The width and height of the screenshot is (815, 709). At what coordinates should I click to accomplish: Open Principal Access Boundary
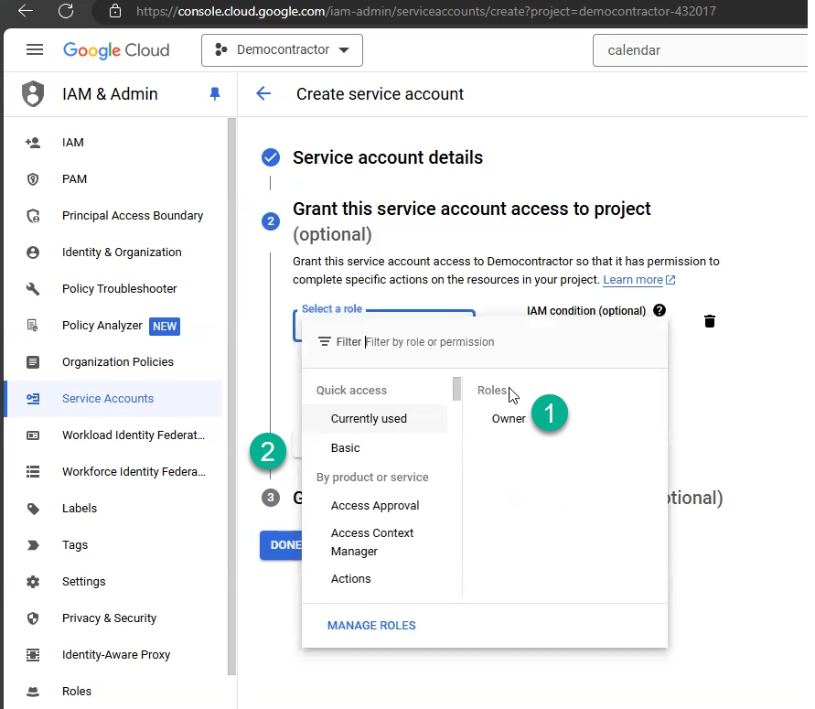click(x=133, y=216)
